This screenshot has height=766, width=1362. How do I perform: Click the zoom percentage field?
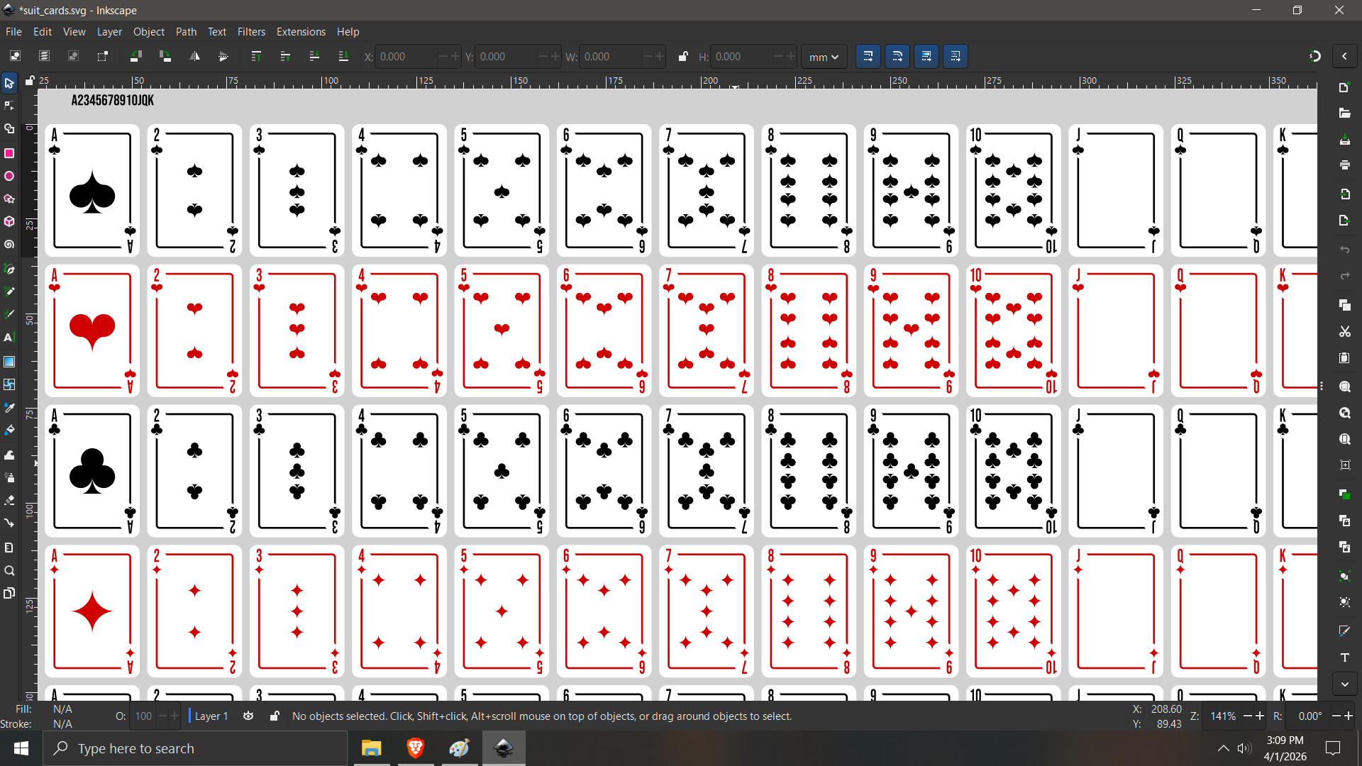pyautogui.click(x=1223, y=716)
